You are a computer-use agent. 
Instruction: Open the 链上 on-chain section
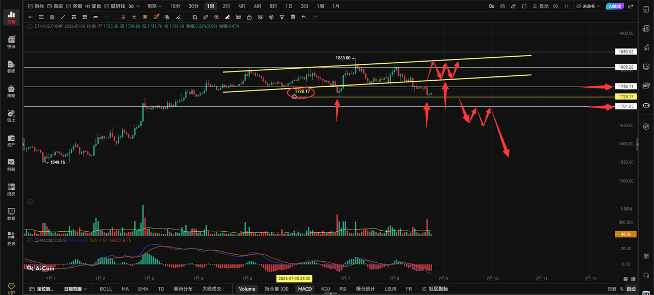click(11, 116)
